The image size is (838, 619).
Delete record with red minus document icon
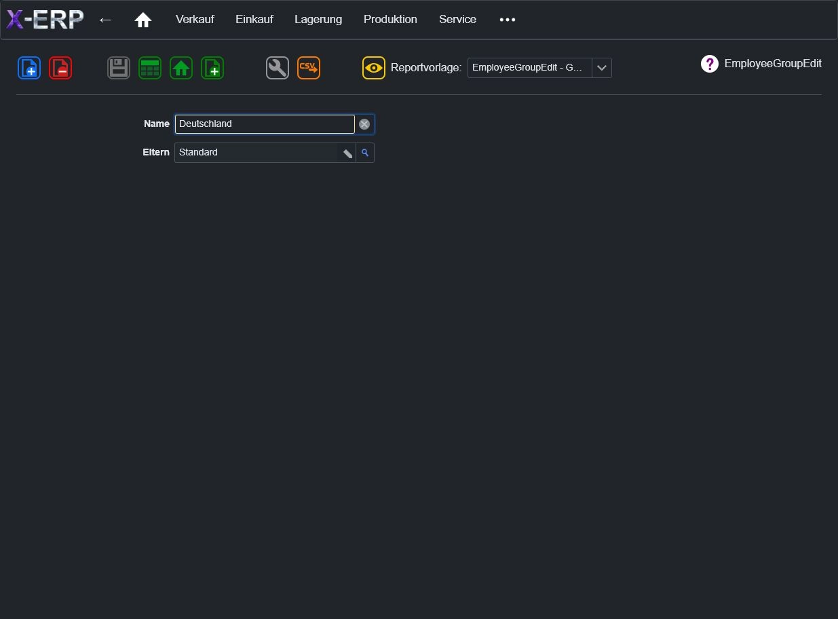click(x=60, y=68)
